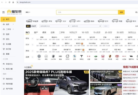Switch to the 日系 tab
Viewport: 138px width, 95px height.
(53, 32)
